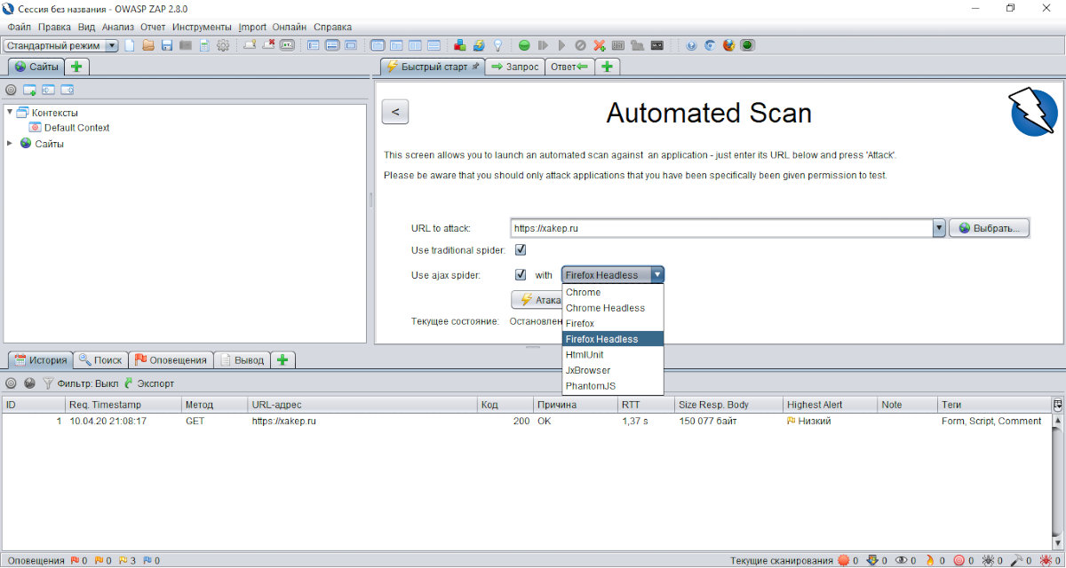Image resolution: width=1066 pixels, height=568 pixels.
Task: Click the export context icon in Sites panel
Action: [67, 90]
